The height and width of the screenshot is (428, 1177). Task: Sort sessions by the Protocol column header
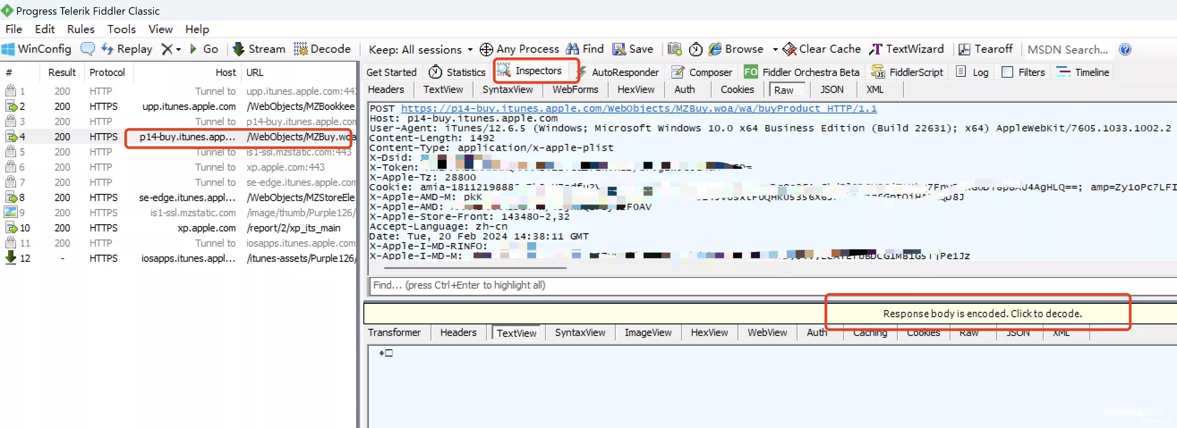107,72
